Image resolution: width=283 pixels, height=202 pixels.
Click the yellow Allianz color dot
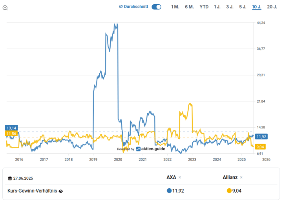pyautogui.click(x=229, y=191)
